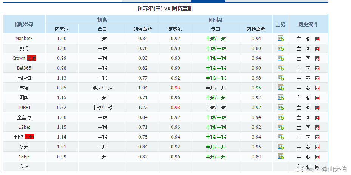Image resolution: width=351 pixels, height=175 pixels.
Task: Open red 同 history link in Crown row
Action: 317,59
